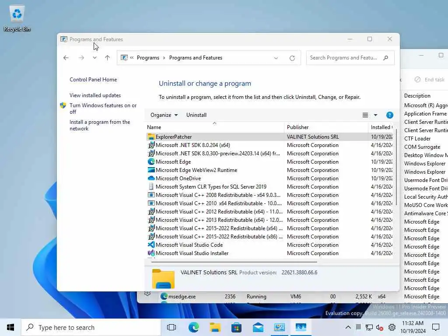Screen dimensions: 448x336
Task: Select Visual C++ 2015-2022 Redistributable (x86)
Action: [269, 236]
